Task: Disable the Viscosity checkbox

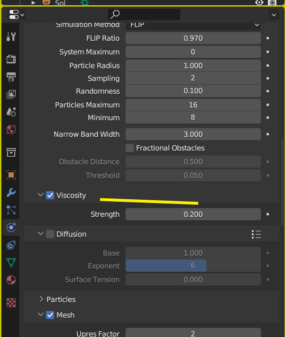Action: point(50,195)
